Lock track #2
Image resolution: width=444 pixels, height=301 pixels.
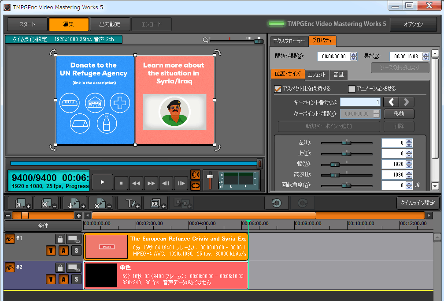coord(60,268)
